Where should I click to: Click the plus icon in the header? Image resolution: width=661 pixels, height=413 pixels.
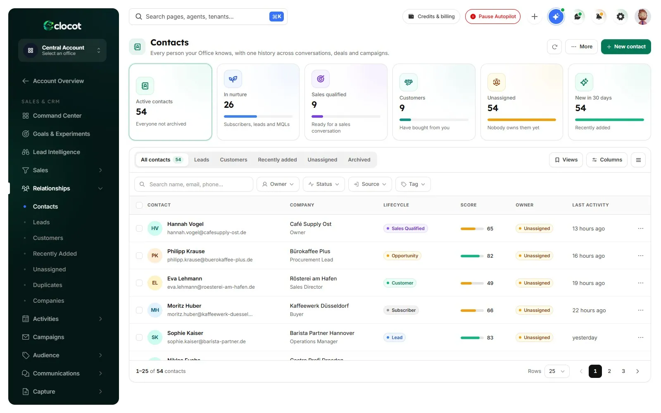535,17
